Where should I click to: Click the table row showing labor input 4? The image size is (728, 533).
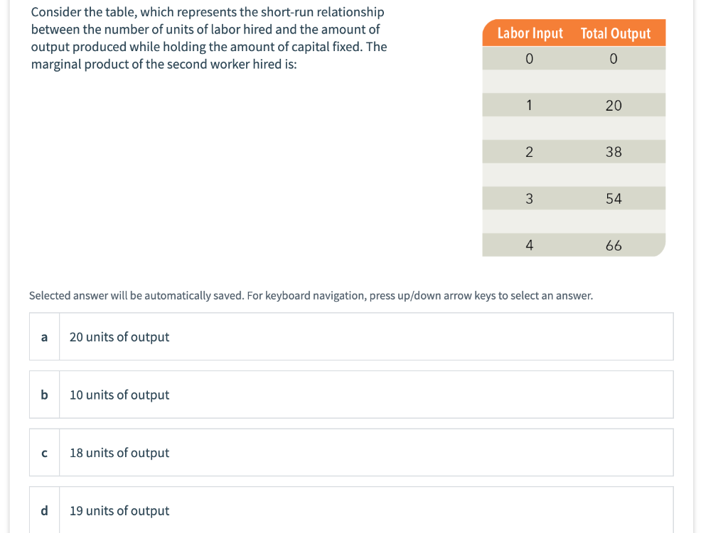574,245
